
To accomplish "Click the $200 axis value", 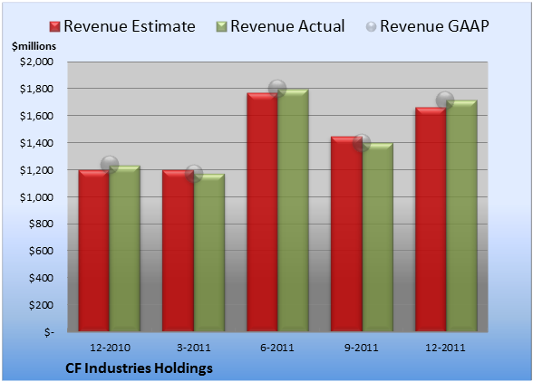I will [41, 305].
